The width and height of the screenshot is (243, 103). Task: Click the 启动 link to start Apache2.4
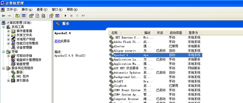point(57,41)
